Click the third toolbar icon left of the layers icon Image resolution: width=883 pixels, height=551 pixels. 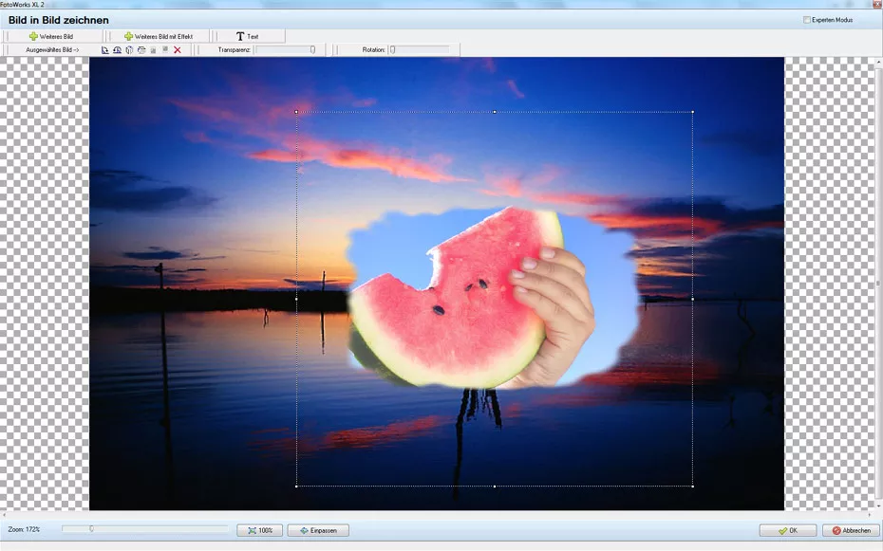tap(129, 49)
